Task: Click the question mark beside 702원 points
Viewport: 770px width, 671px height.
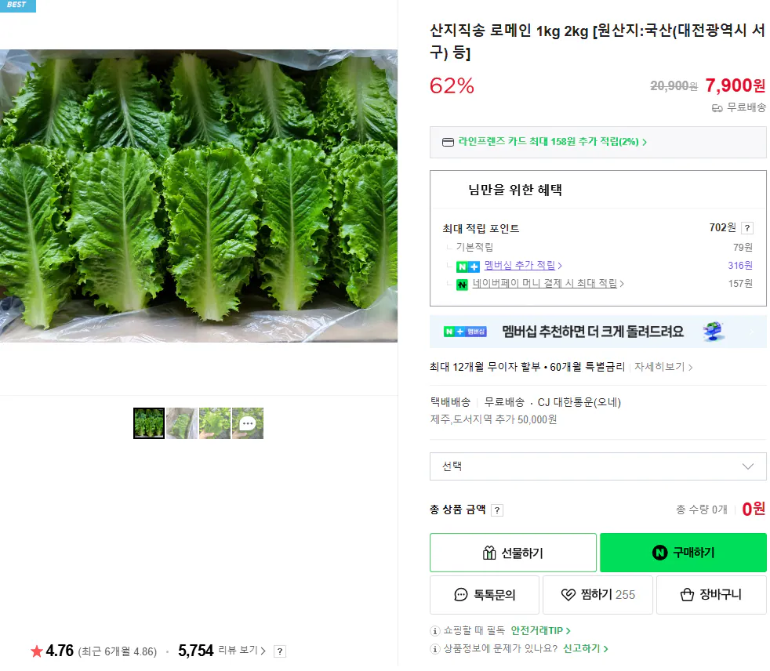Action: [746, 227]
